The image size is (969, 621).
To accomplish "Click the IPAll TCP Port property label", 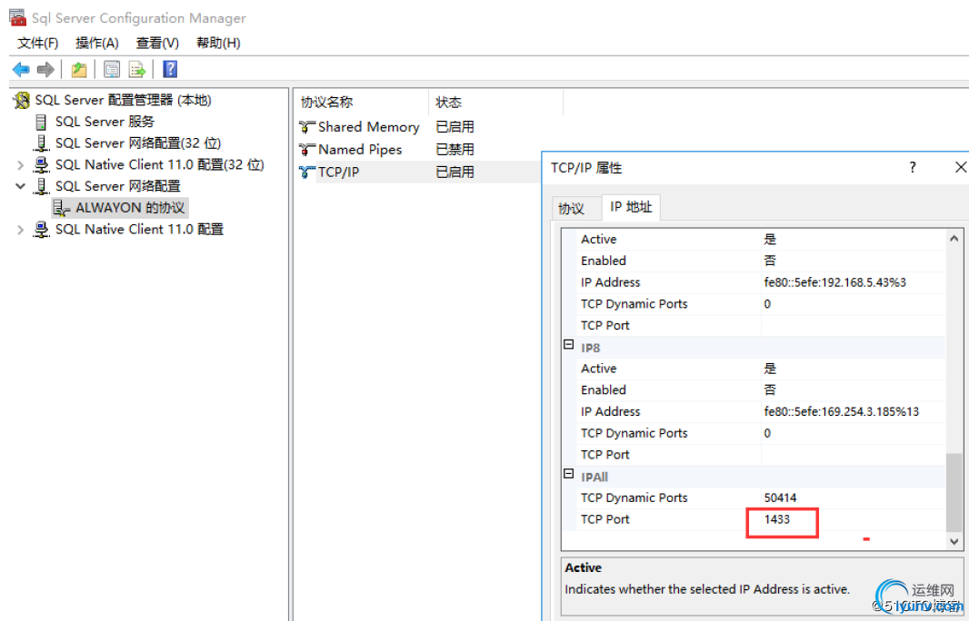I will point(605,519).
